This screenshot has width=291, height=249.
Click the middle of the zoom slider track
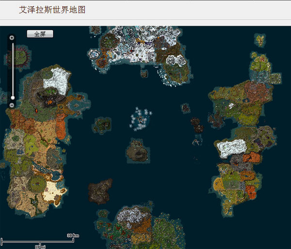tap(12, 70)
